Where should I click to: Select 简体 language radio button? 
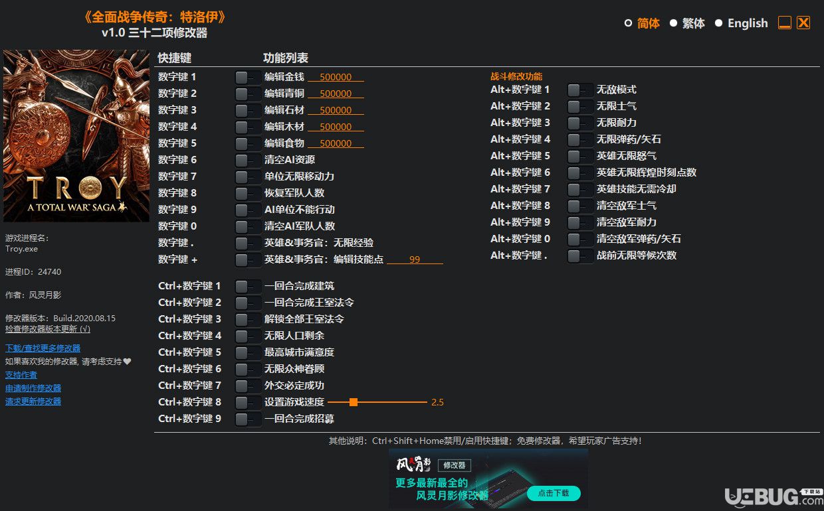(x=628, y=23)
